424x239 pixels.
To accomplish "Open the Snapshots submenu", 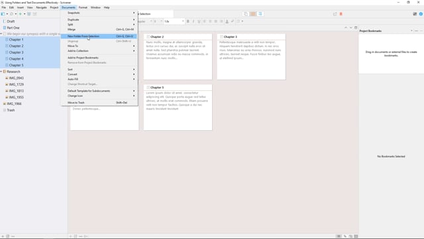I will (99, 13).
